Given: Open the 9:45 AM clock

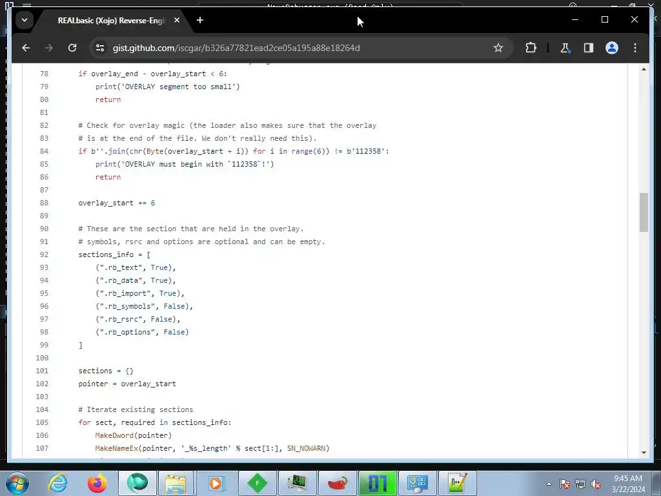Looking at the screenshot, I should 627,484.
